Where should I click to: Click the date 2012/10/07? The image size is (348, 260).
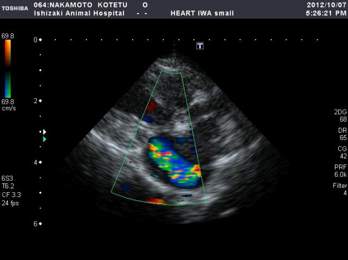(326, 5)
